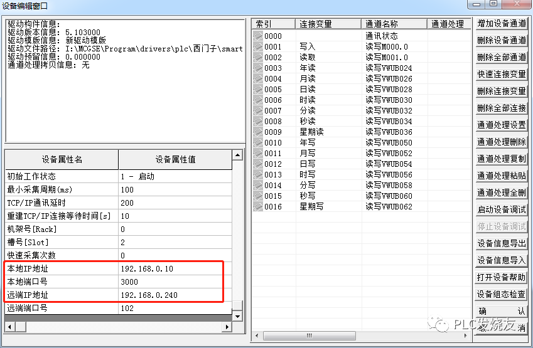This screenshot has width=533, height=348.
Task: Click 删除连接变量 button
Action: click(502, 92)
